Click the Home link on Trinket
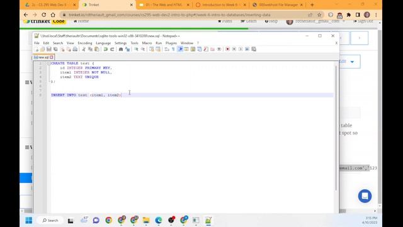Image resolution: width=403 pixels, height=227 pixels. (x=81, y=21)
